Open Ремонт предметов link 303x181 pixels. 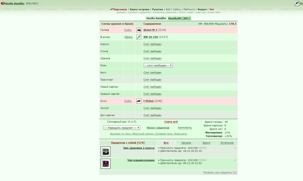click(x=158, y=128)
